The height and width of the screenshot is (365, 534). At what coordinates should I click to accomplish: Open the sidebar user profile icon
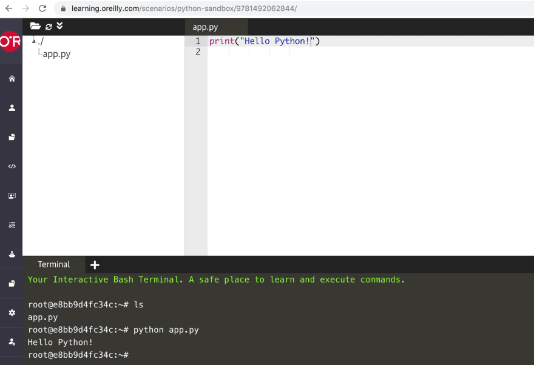(x=12, y=108)
